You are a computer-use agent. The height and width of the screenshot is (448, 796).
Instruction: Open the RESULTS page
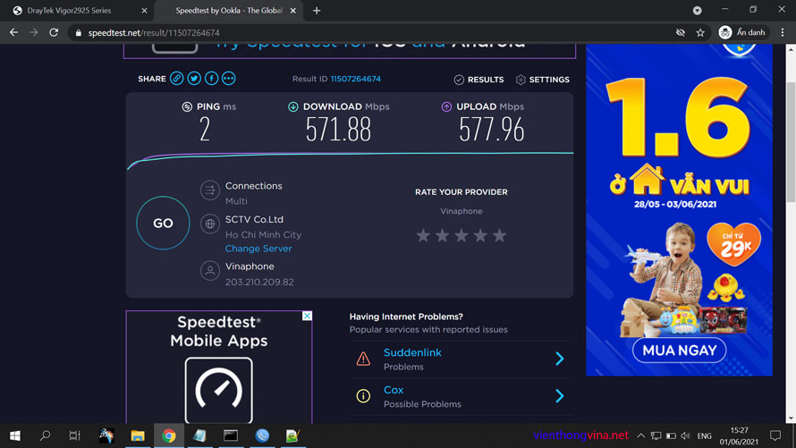(478, 80)
